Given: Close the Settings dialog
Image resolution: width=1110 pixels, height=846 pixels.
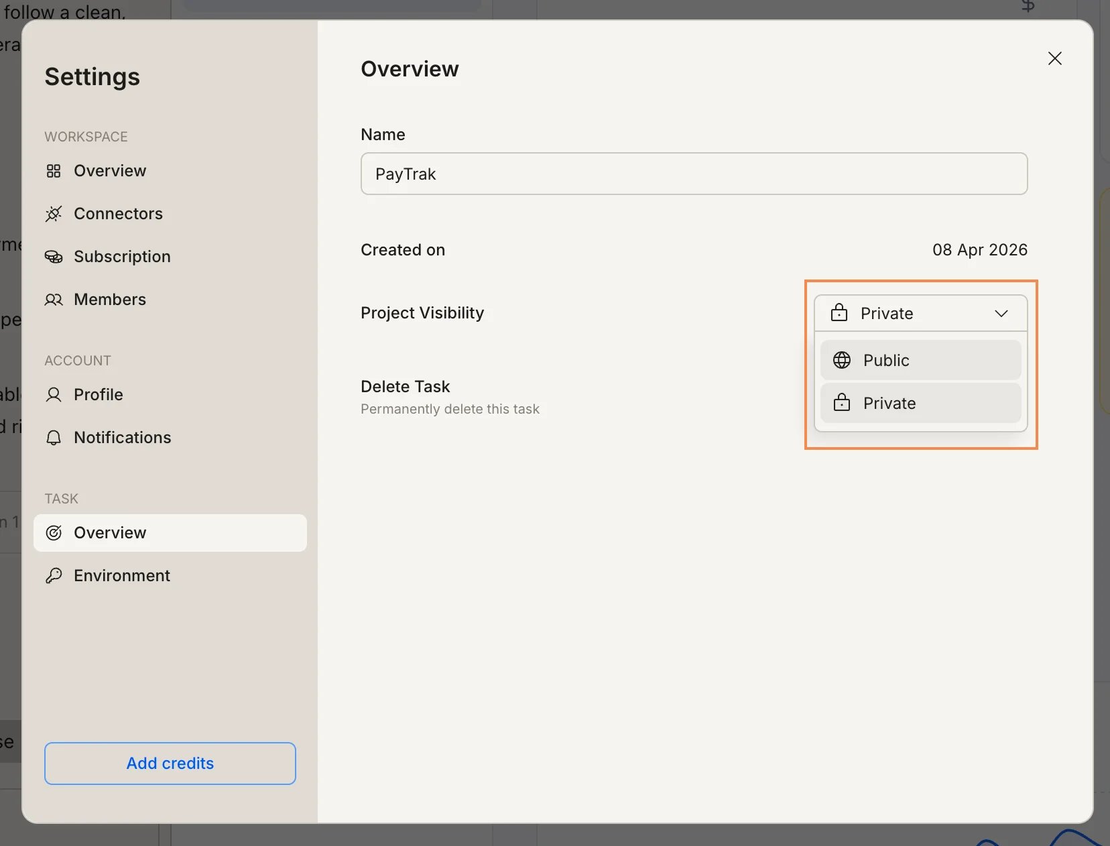Looking at the screenshot, I should pos(1055,58).
